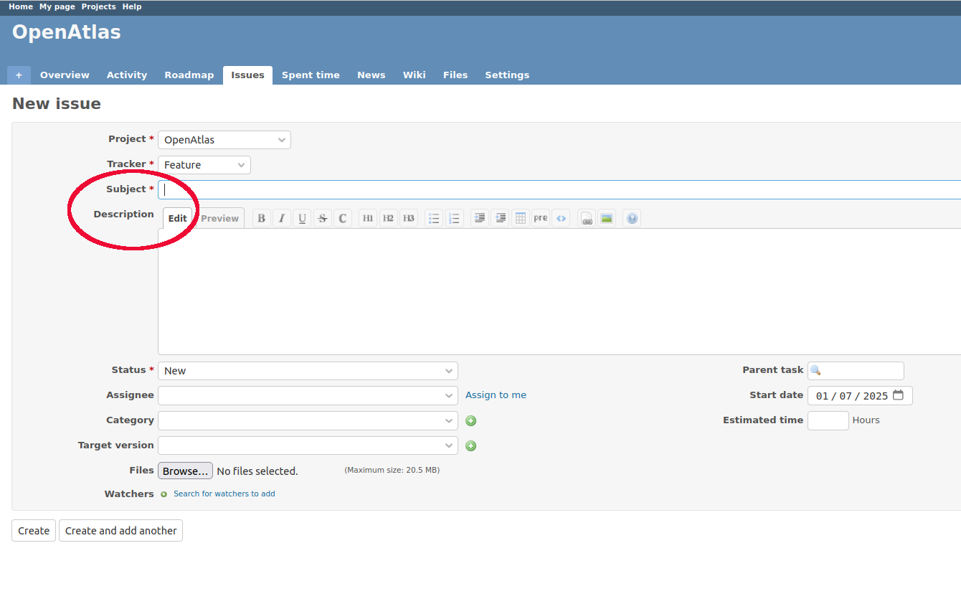This screenshot has height=604, width=961.
Task: Insert an unordered list
Action: coord(434,218)
